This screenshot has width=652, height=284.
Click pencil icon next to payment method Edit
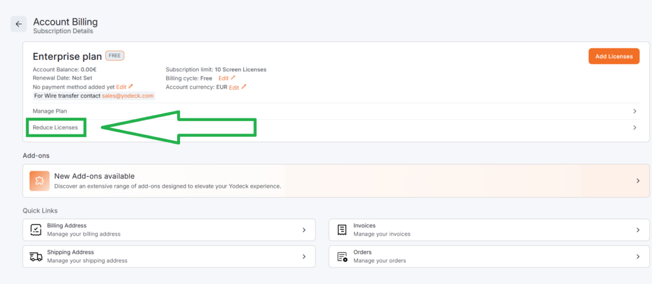tap(131, 86)
